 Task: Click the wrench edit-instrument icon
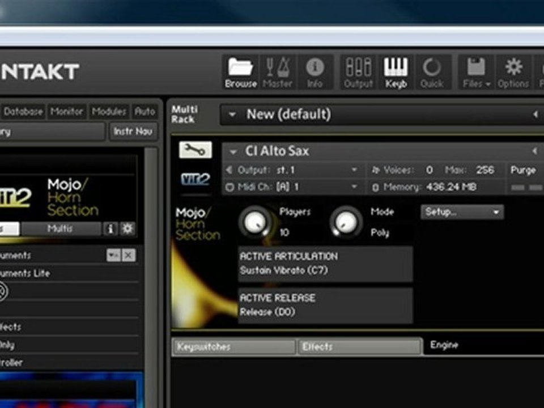(195, 150)
